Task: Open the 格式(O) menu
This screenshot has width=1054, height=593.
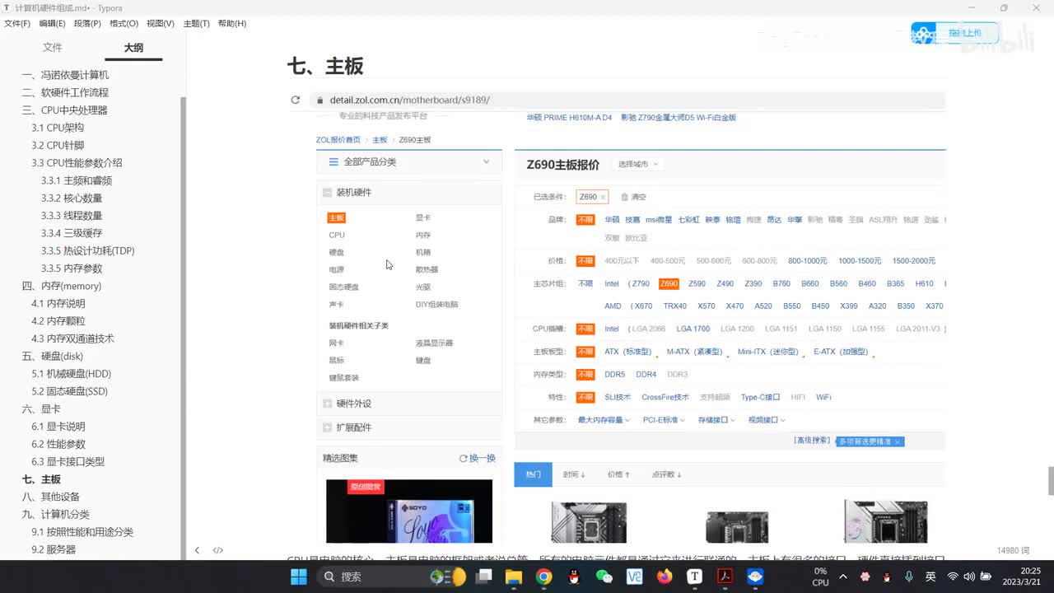Action: click(x=124, y=23)
